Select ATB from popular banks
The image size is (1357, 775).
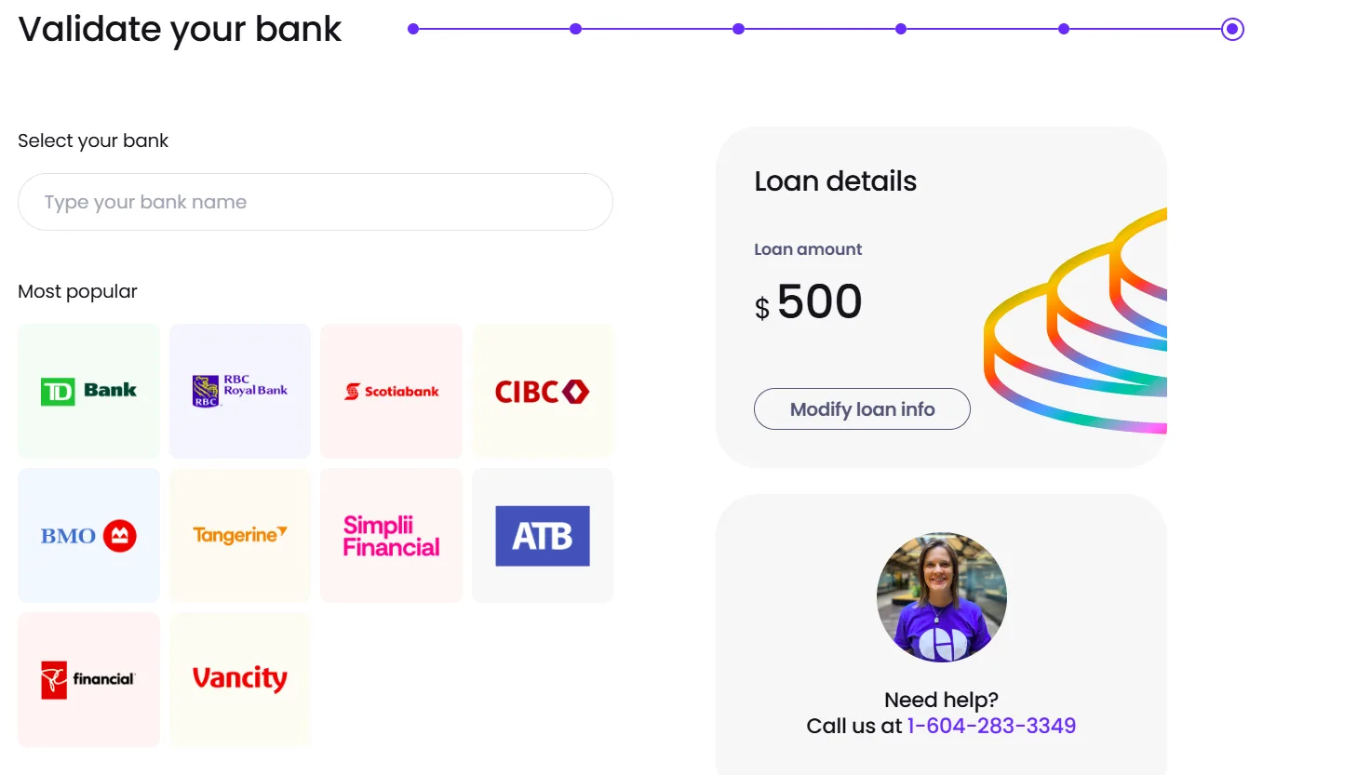click(x=542, y=535)
